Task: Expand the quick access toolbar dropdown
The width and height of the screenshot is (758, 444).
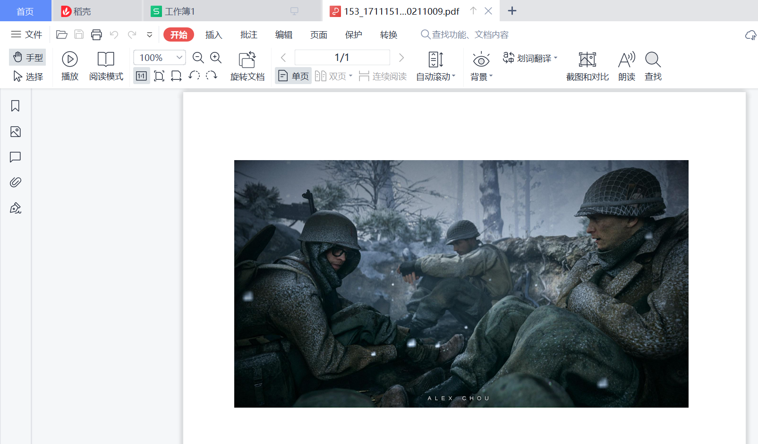Action: click(x=150, y=34)
